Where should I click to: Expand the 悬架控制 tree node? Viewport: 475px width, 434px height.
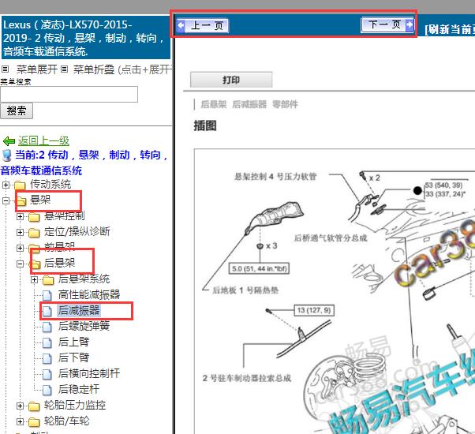(20, 216)
